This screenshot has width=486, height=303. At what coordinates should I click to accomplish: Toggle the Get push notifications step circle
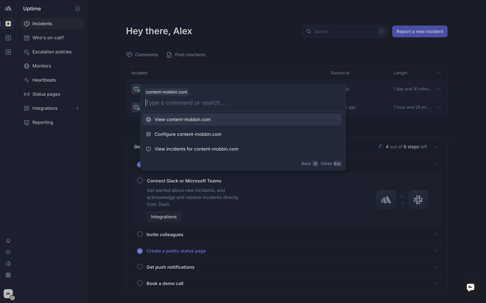[140, 267]
